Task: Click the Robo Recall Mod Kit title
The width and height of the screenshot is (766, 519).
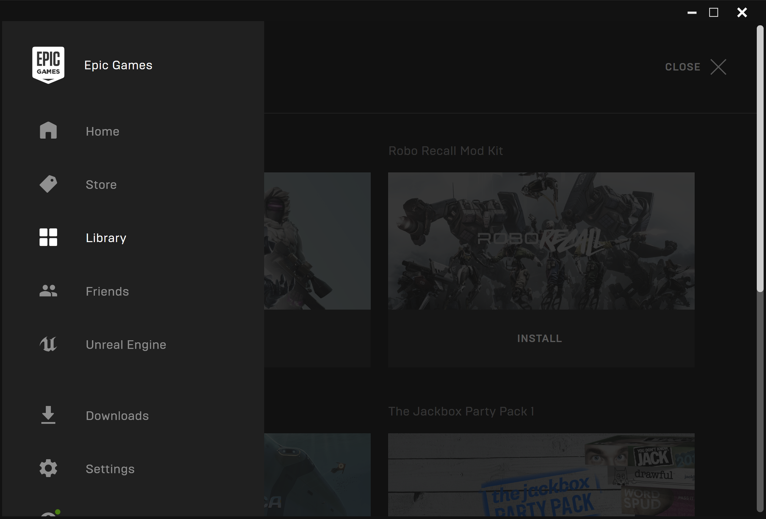Action: (x=446, y=150)
